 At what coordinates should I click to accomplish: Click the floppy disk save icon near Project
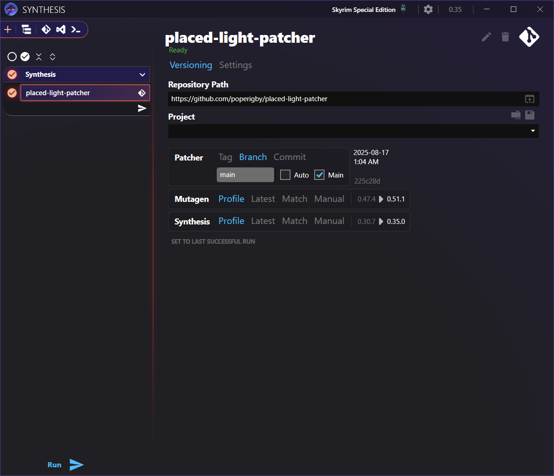pos(530,115)
